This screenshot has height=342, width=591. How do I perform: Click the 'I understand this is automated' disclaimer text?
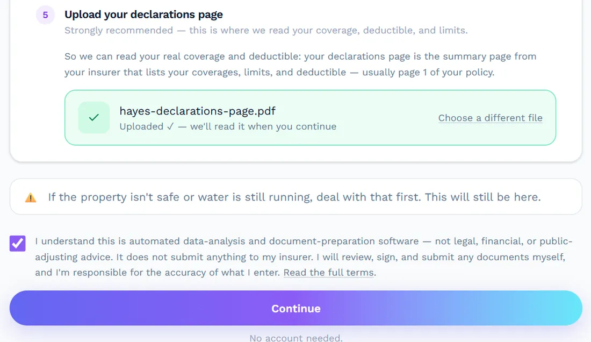(304, 257)
